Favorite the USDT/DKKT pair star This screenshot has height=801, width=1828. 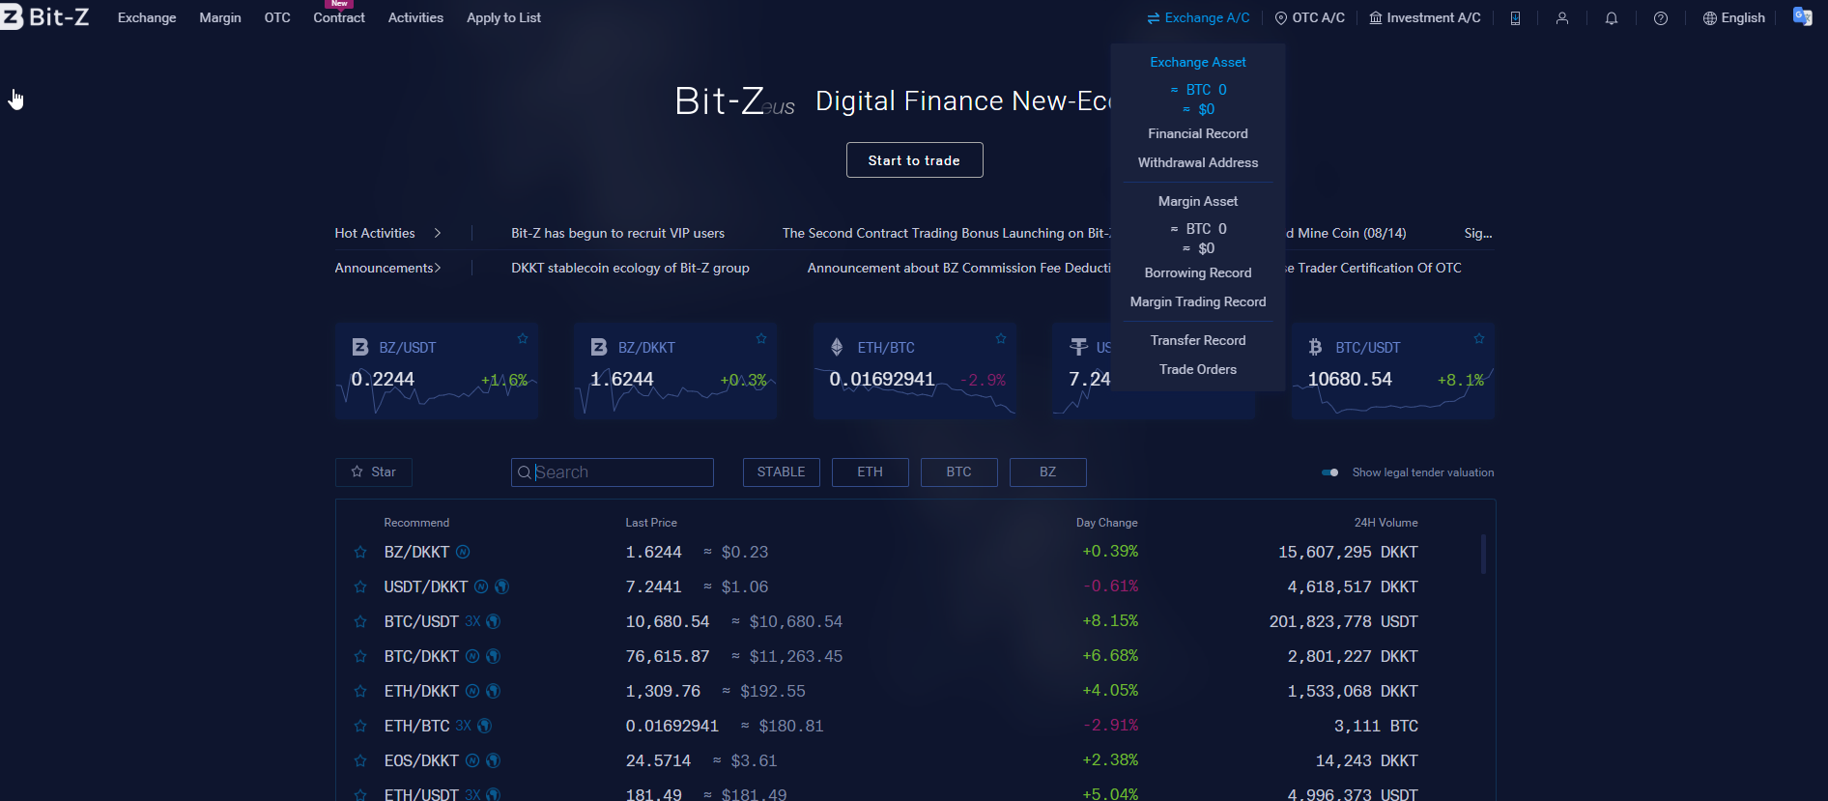[360, 586]
